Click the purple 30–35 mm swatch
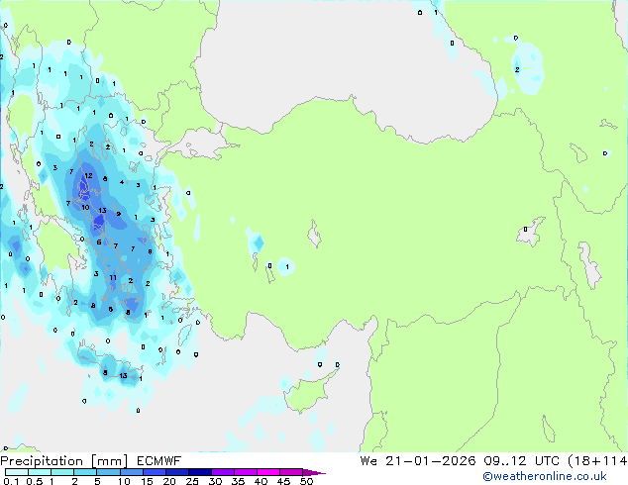This screenshot has height=485, width=628. pos(222,472)
